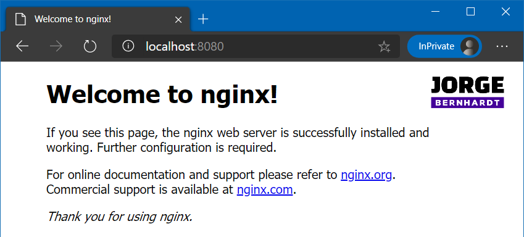The width and height of the screenshot is (524, 237).
Task: Select the Welcome to nginx! tab
Action: (98, 19)
